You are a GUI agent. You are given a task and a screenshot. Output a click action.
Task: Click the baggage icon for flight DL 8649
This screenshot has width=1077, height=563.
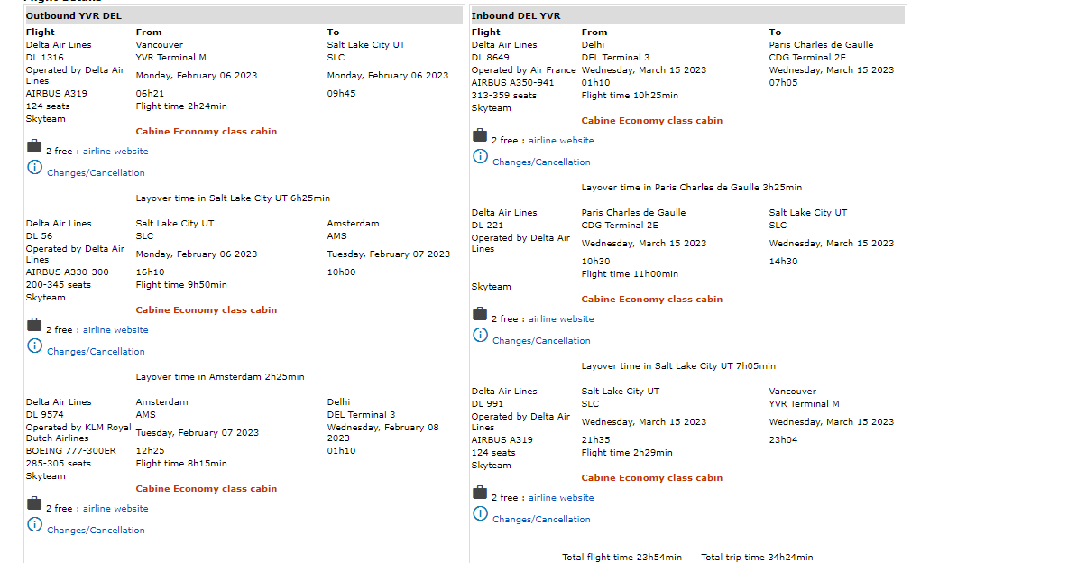tap(480, 135)
